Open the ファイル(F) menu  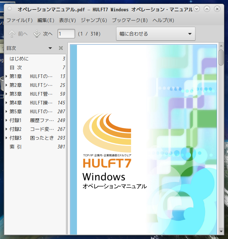click(x=20, y=20)
